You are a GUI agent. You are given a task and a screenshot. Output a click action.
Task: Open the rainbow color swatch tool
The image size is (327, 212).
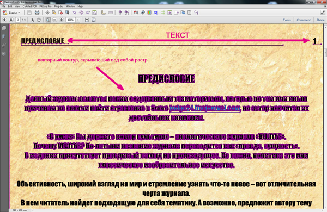point(149,13)
